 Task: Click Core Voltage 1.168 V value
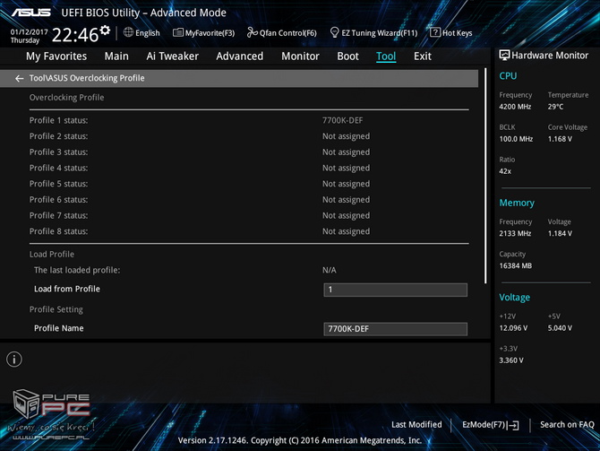click(560, 139)
